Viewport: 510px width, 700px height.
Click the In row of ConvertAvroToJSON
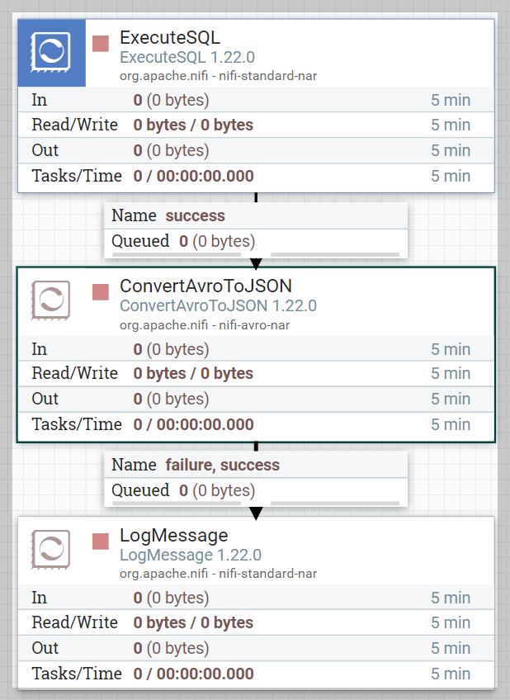256,348
